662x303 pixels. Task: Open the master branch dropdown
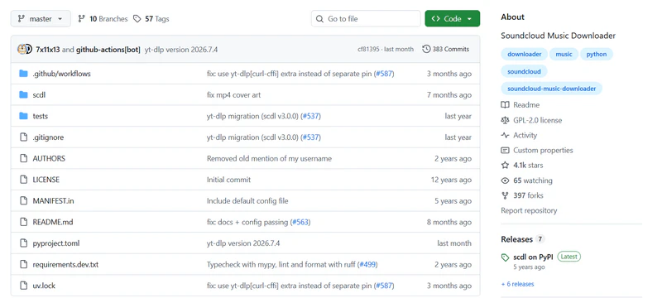(x=41, y=18)
